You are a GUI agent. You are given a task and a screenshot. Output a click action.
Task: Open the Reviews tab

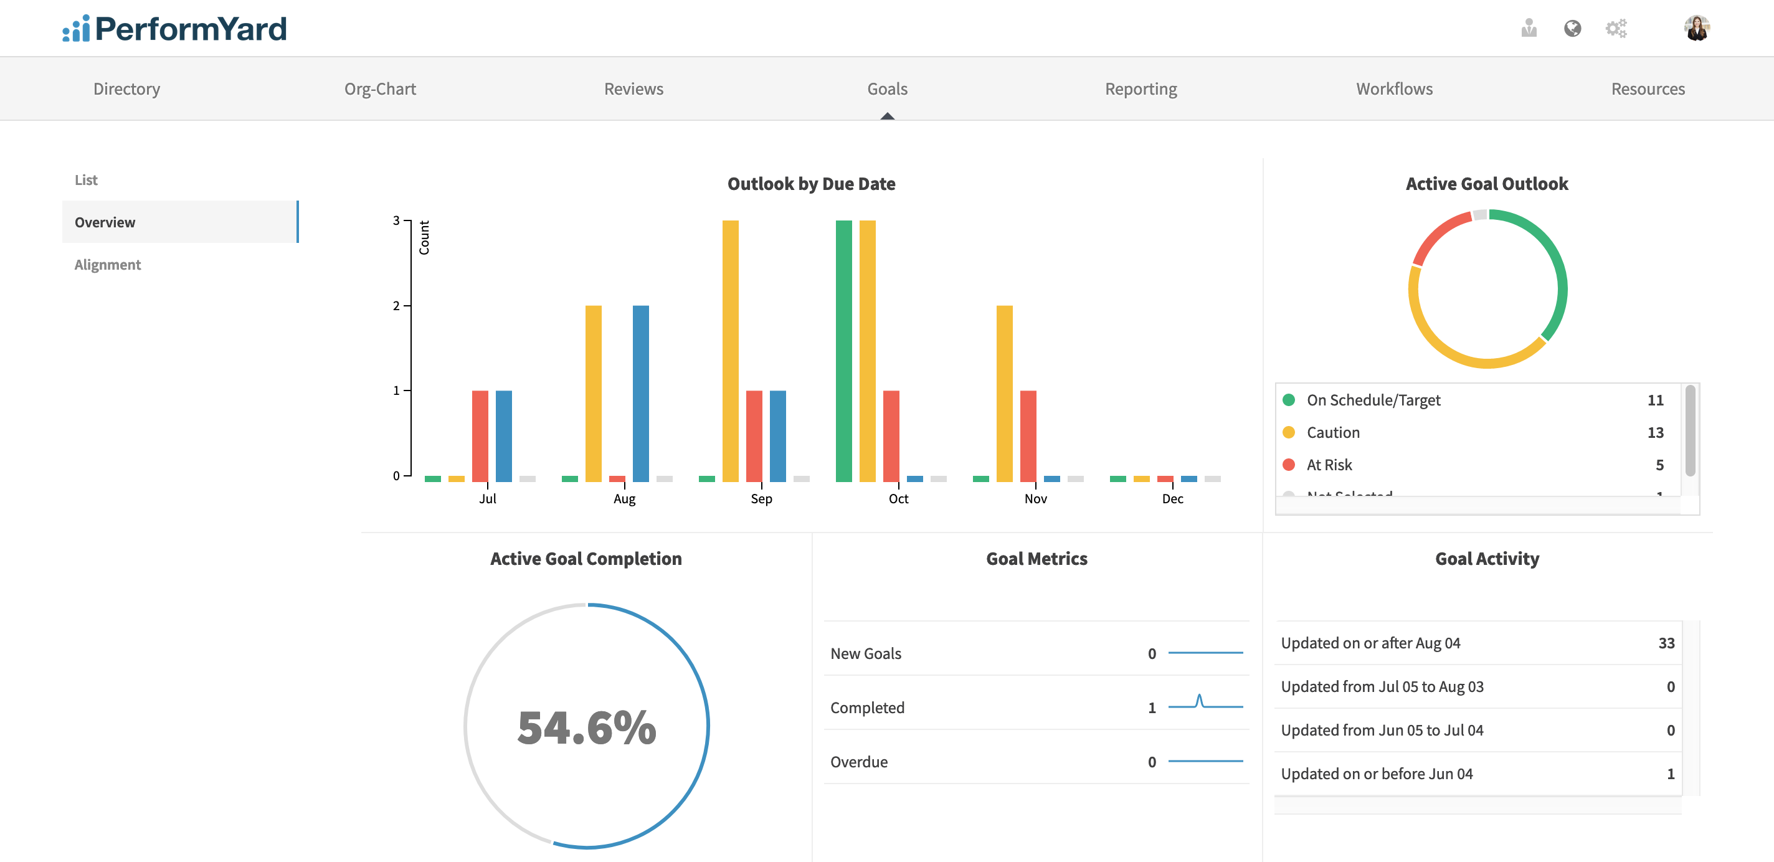[x=633, y=89]
